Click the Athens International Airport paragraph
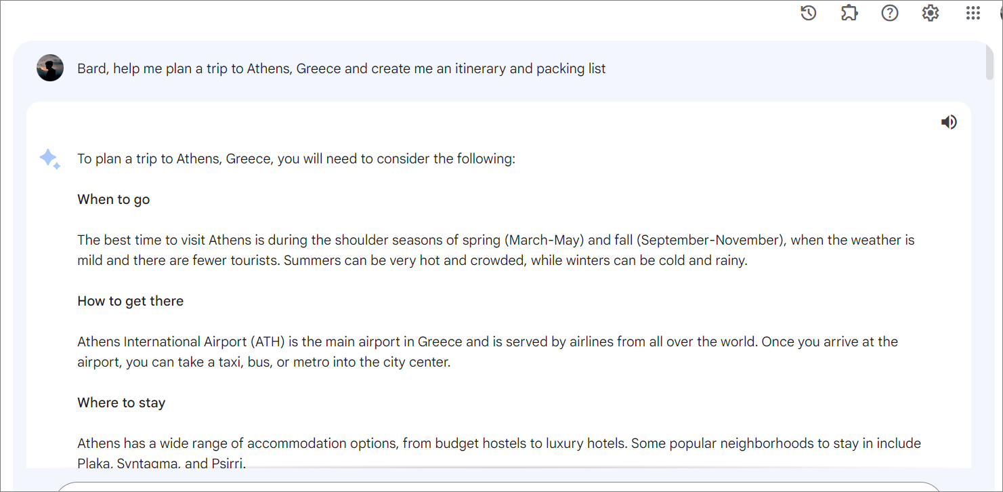1003x492 pixels. click(x=488, y=352)
